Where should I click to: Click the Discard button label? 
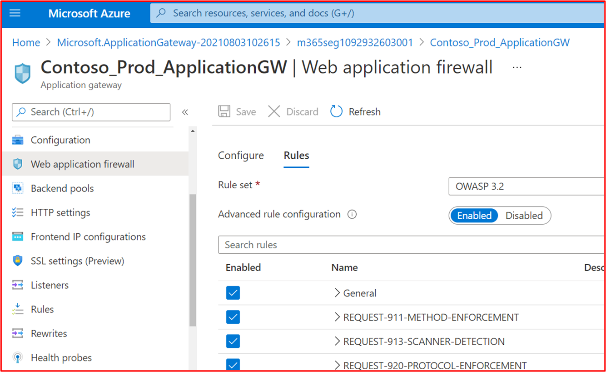tap(302, 112)
